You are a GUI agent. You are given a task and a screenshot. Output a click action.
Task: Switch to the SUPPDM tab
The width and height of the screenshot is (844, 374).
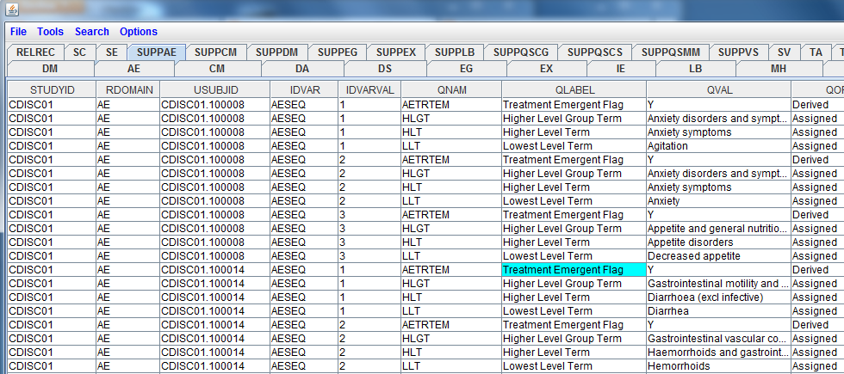[276, 52]
